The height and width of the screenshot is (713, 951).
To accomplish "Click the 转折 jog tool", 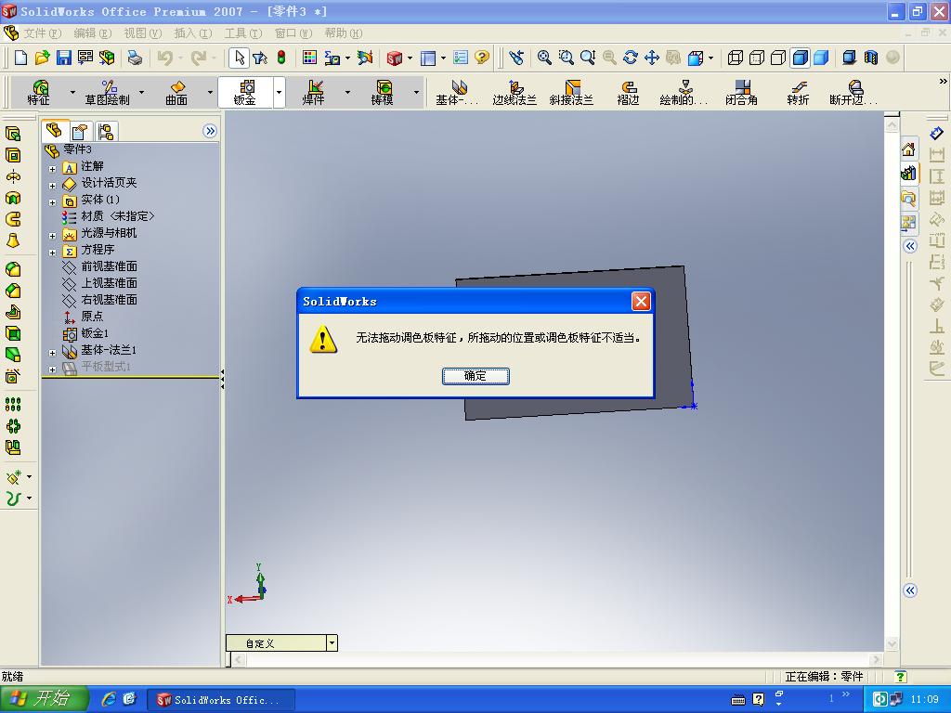I will tap(798, 92).
